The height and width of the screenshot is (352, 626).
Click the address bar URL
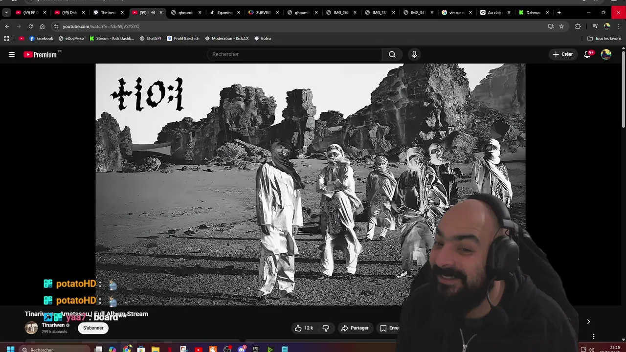(101, 26)
